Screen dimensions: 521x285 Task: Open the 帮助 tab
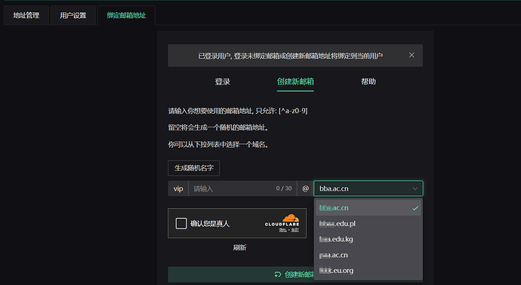pyautogui.click(x=368, y=81)
